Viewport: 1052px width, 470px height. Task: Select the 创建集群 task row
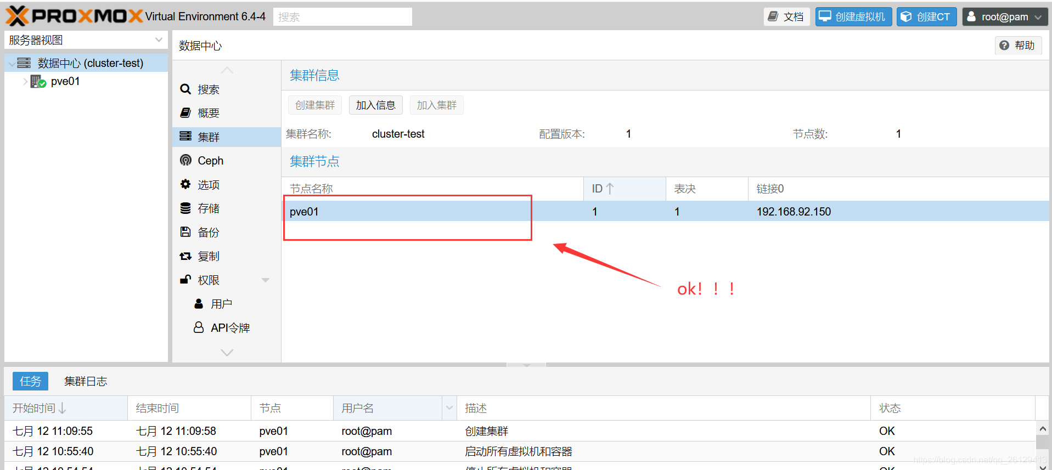[520, 431]
